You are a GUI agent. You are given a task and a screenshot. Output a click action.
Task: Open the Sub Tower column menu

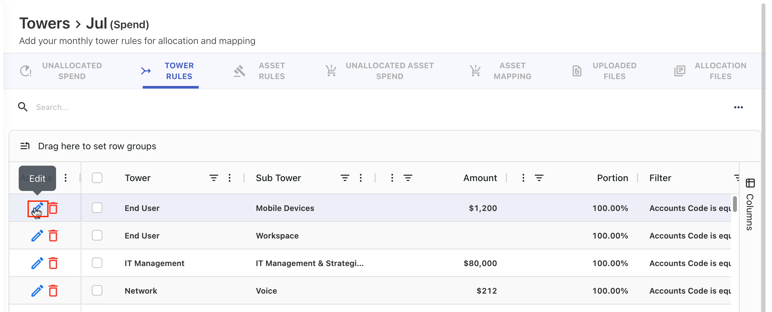point(361,178)
